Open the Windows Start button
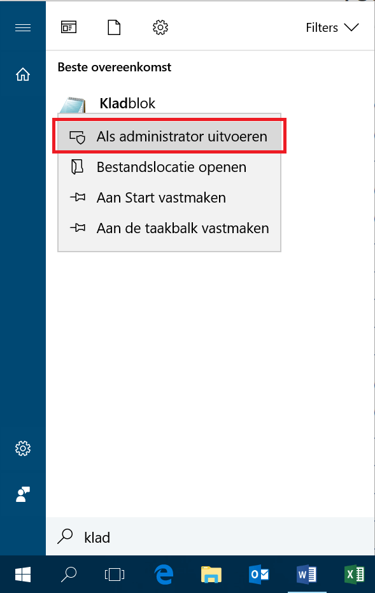 [23, 575]
